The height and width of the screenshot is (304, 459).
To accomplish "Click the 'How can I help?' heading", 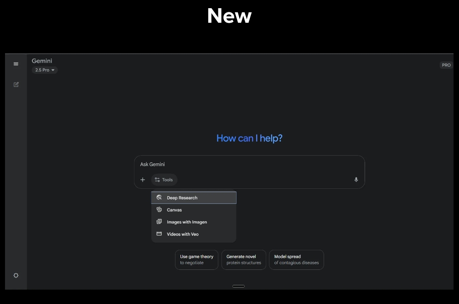I will click(x=249, y=138).
